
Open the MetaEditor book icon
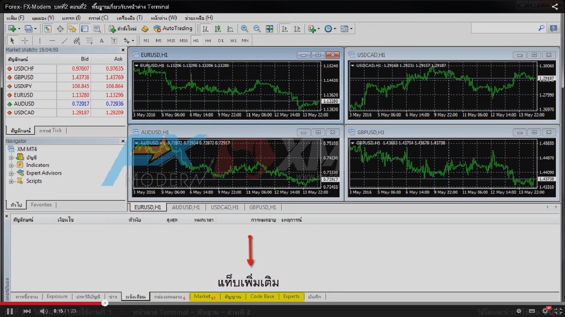pos(145,28)
